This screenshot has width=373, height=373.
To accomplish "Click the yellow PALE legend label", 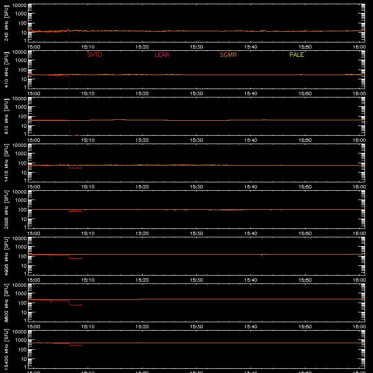I will (297, 55).
